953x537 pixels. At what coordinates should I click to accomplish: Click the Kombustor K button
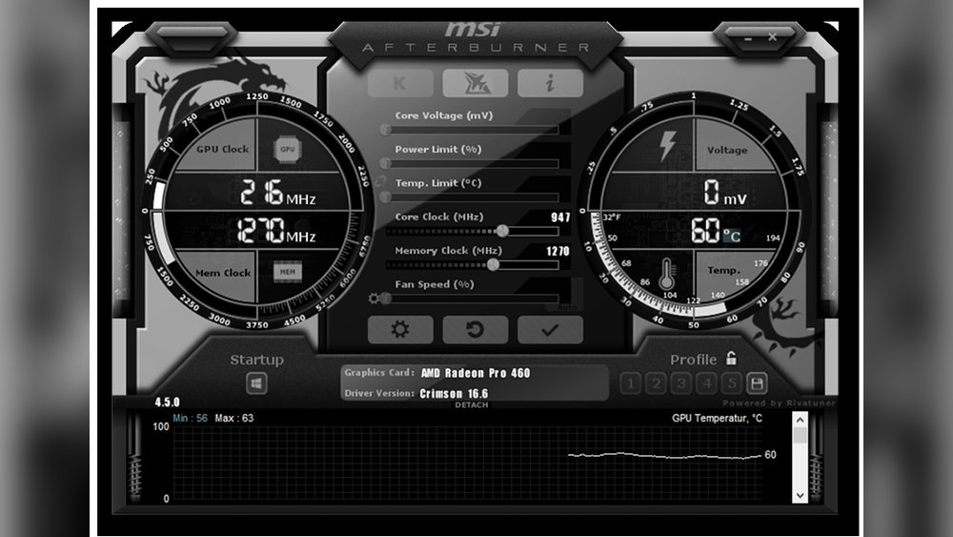click(400, 83)
